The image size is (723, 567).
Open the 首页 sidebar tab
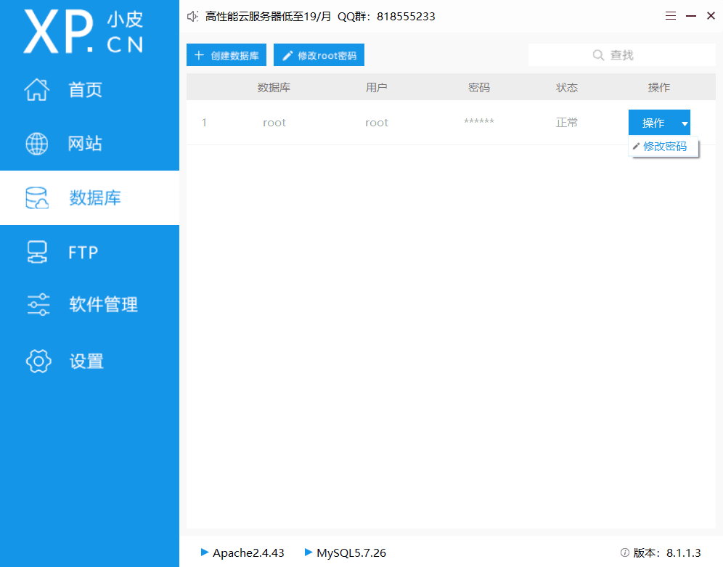tap(89, 89)
